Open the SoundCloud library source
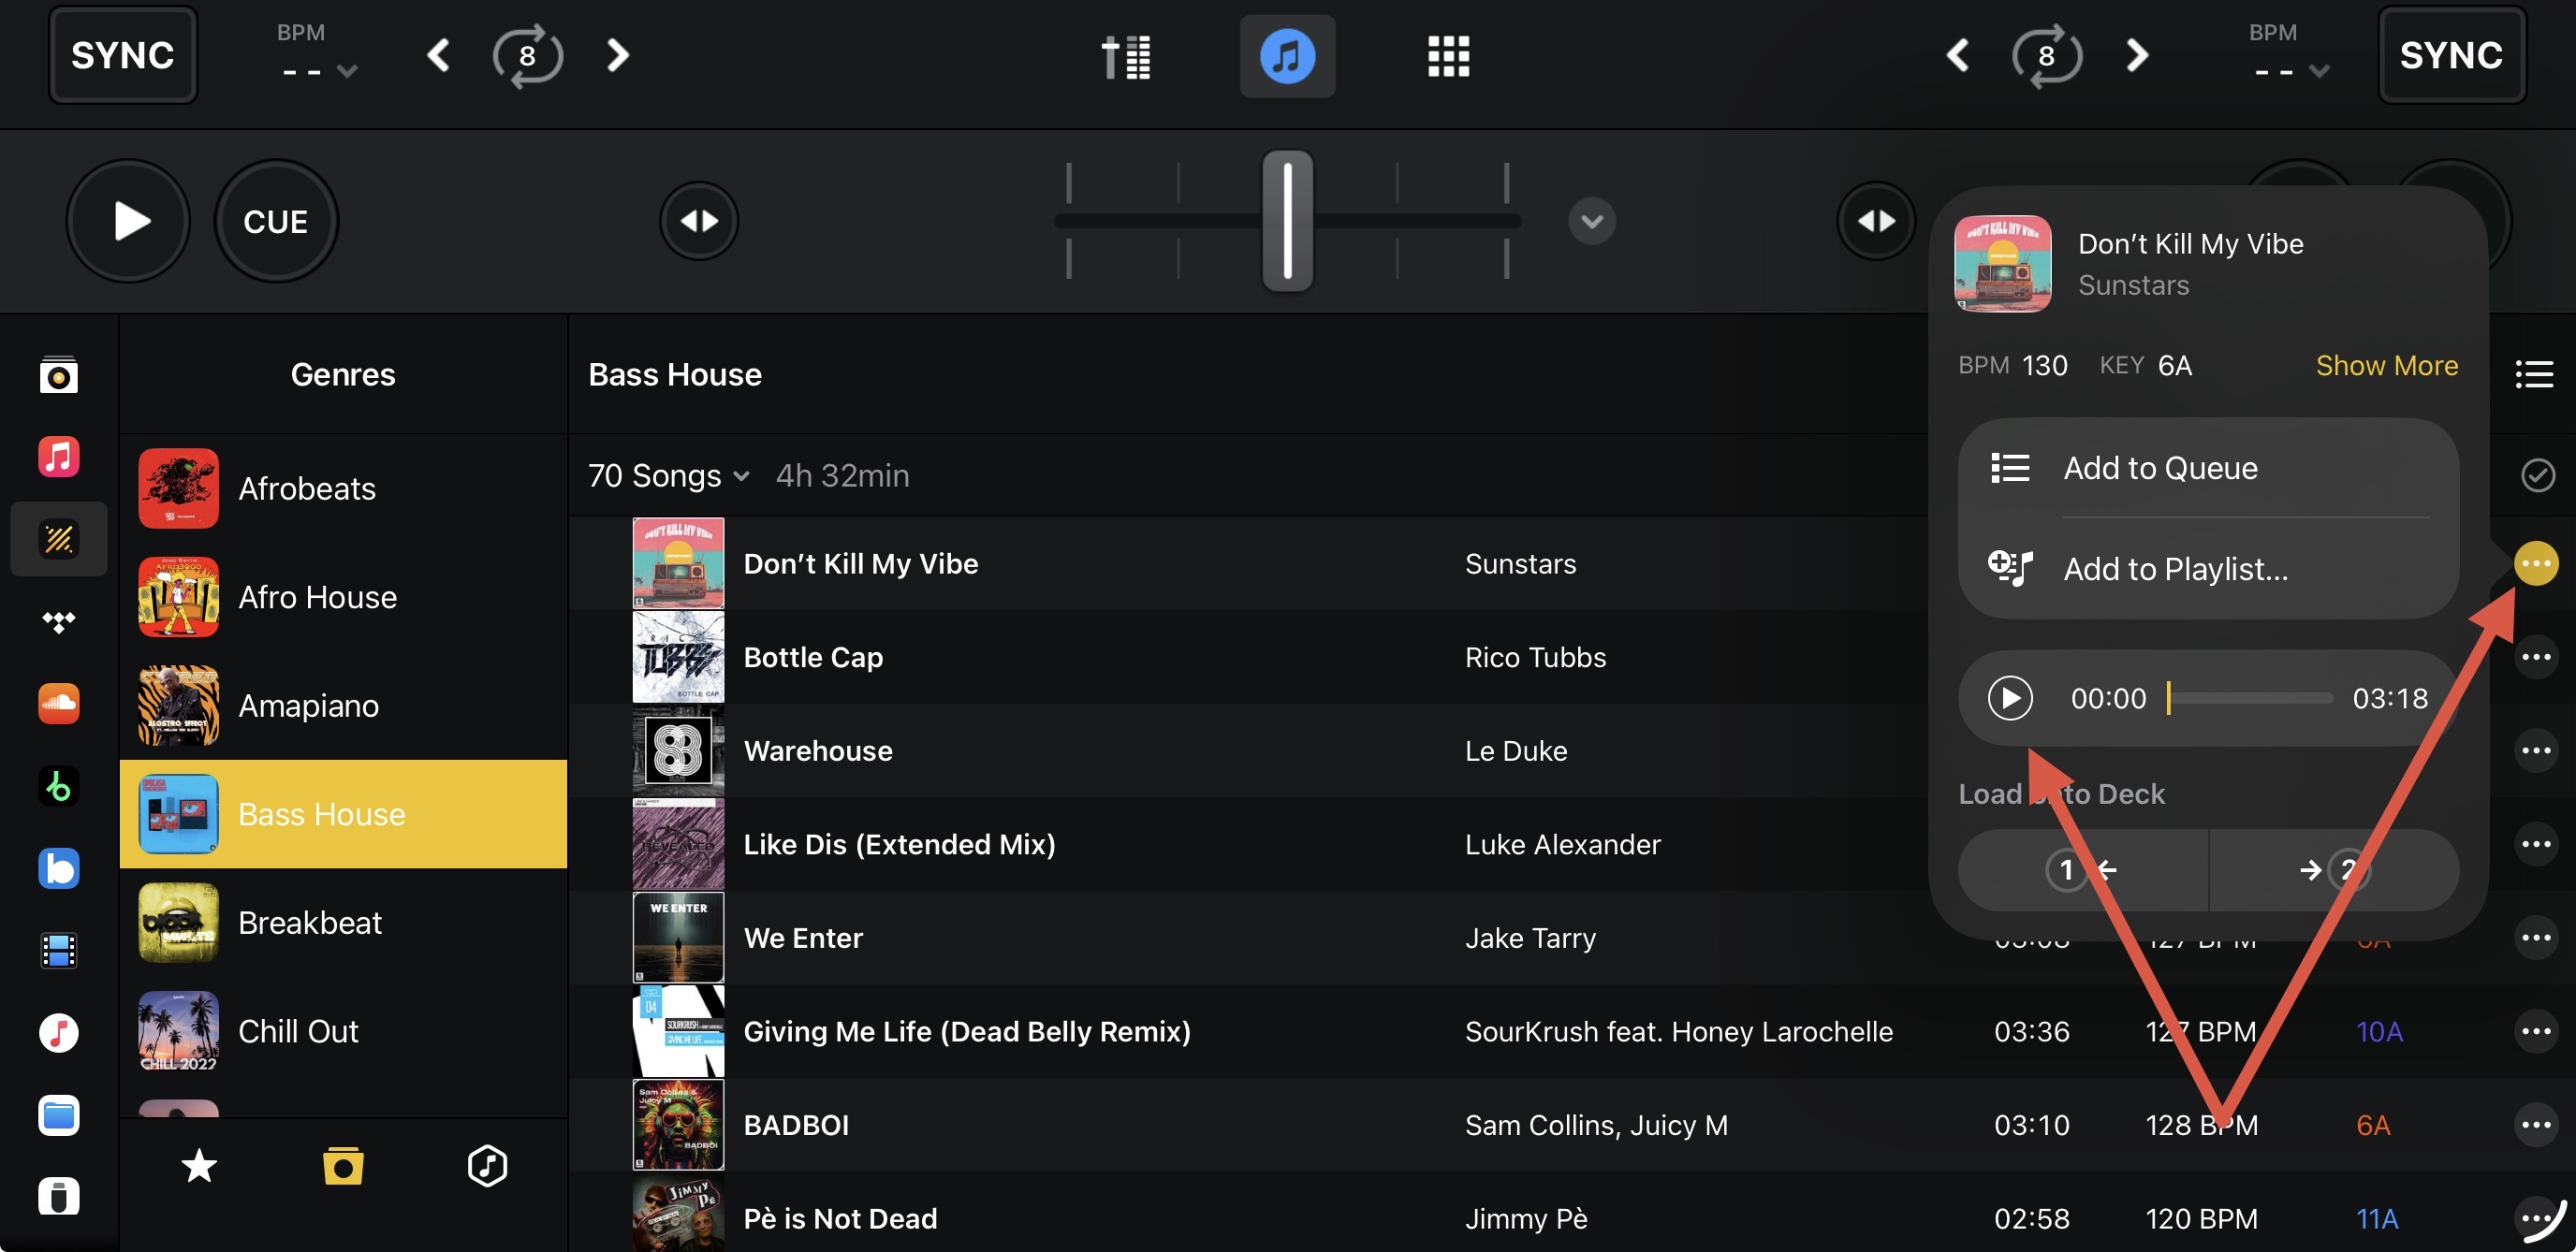 [58, 704]
